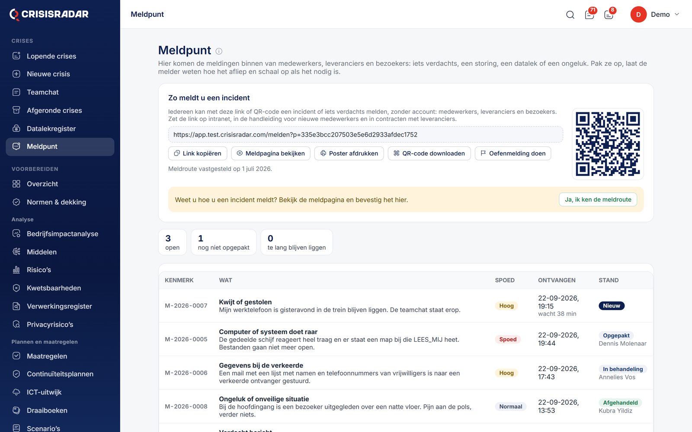The height and width of the screenshot is (432, 692).
Task: Click the Bedrijfsimpactanalyse icon
Action: point(16,234)
